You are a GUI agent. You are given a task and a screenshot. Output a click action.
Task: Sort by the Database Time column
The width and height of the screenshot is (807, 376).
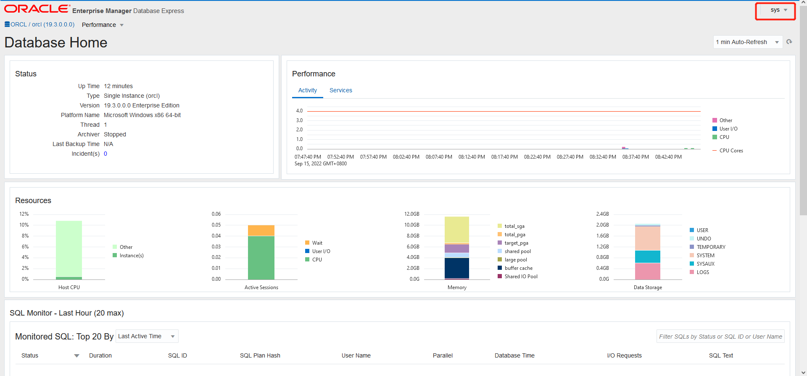click(x=514, y=355)
